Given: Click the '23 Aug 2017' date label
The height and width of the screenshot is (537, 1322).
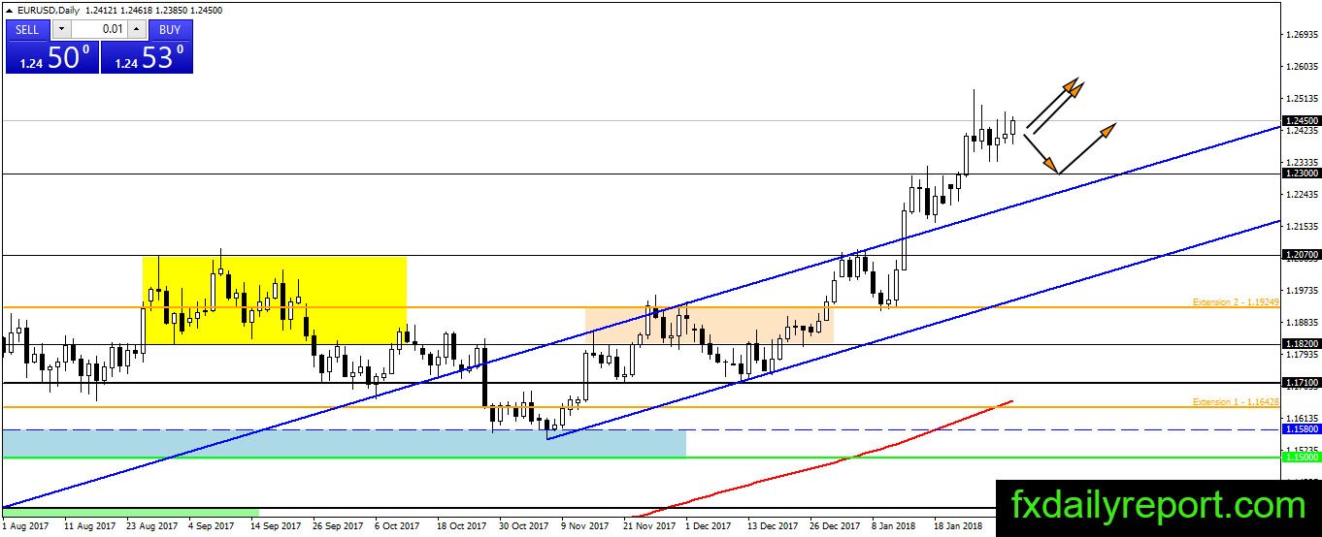Looking at the screenshot, I should point(150,525).
